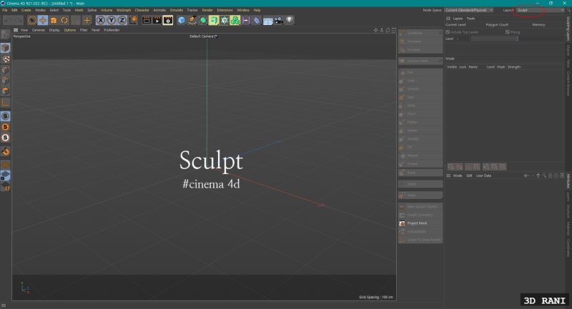Open the Content Browser side tab
The width and height of the screenshot is (572, 309).
[x=568, y=83]
